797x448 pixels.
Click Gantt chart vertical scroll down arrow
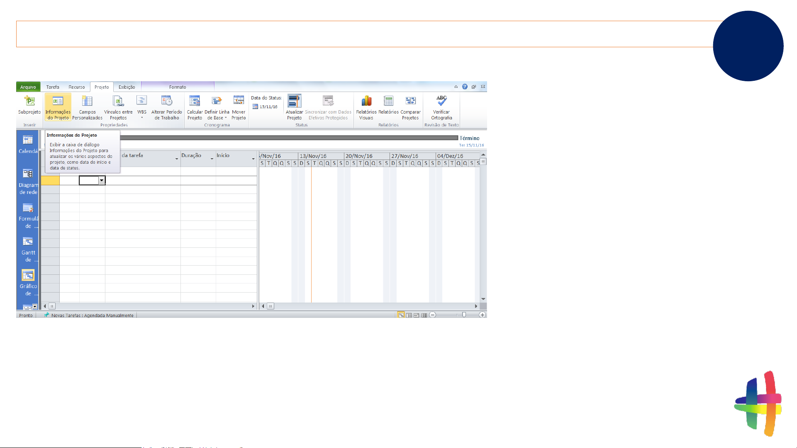tap(483, 299)
